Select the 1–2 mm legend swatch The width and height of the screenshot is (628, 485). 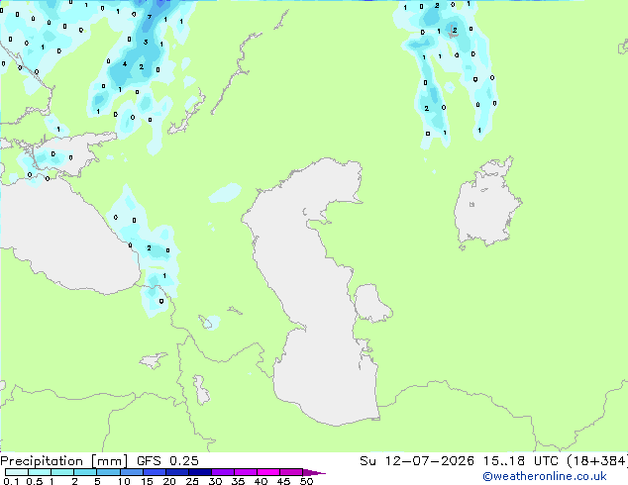pos(62,472)
